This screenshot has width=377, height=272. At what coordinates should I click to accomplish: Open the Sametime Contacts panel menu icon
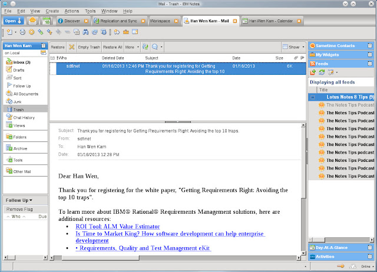tap(370, 45)
